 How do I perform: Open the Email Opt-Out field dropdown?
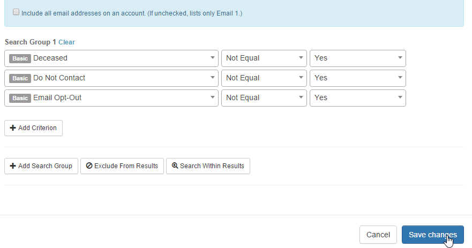pos(111,98)
